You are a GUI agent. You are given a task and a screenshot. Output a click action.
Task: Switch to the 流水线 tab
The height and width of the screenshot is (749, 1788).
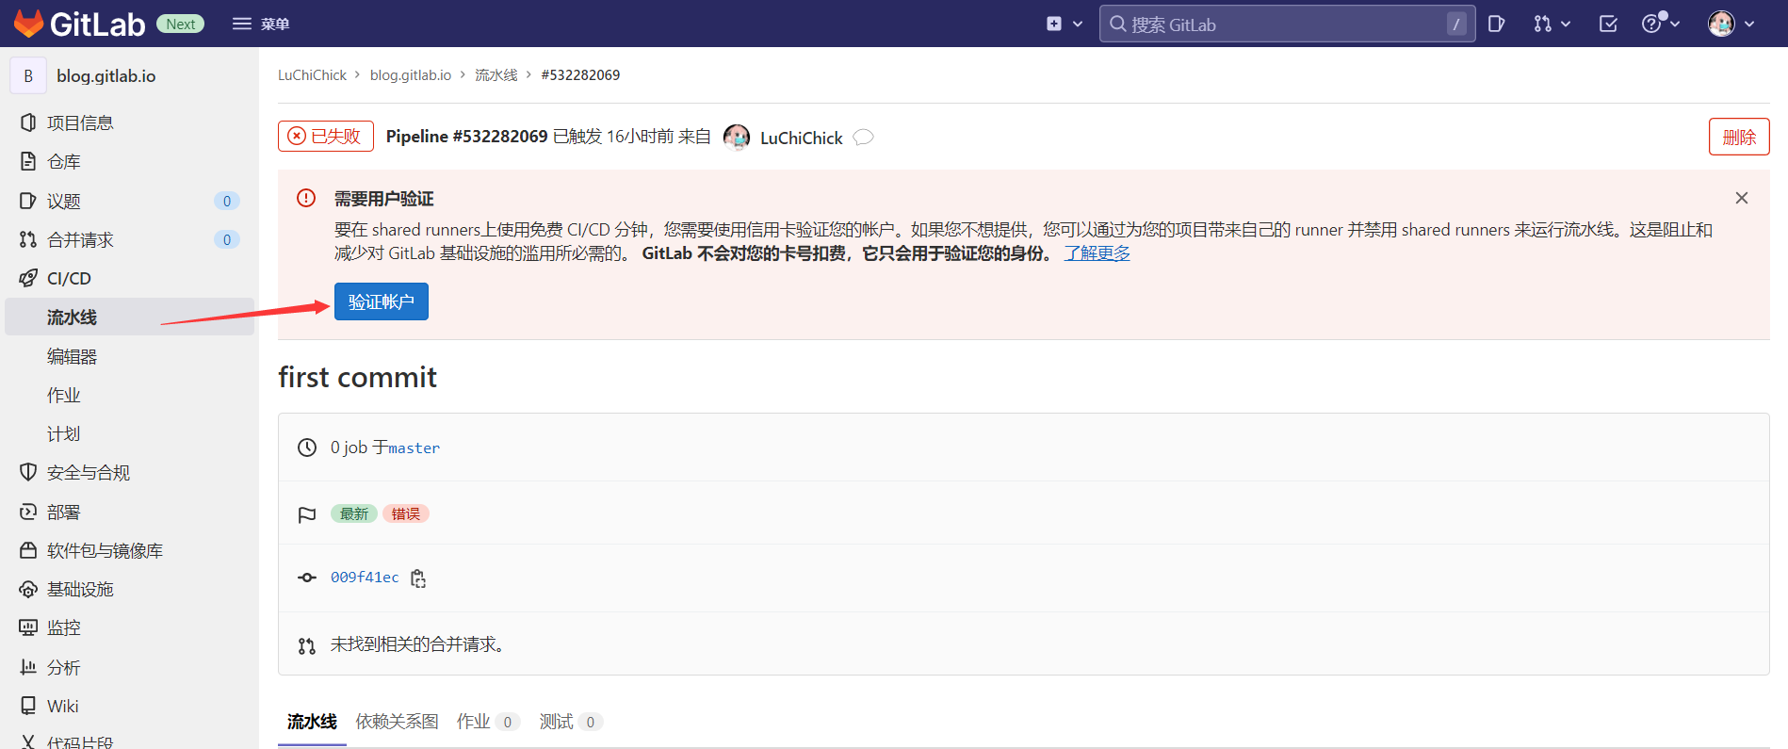coord(312,722)
